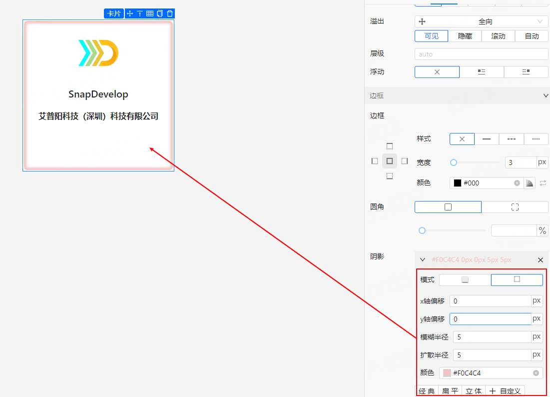Click the pink shadow color swatch
This screenshot has width=550, height=397.
447,373
